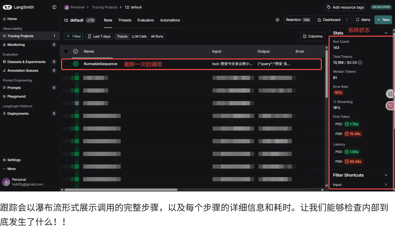Open the Columns selector

click(312, 36)
